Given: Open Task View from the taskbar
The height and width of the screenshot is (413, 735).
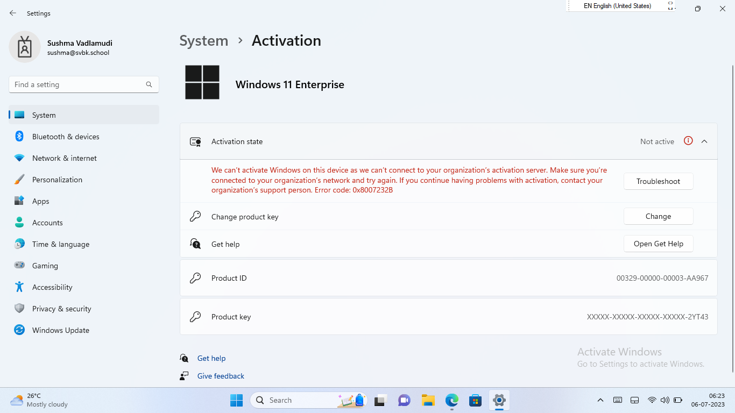Looking at the screenshot, I should tap(381, 400).
